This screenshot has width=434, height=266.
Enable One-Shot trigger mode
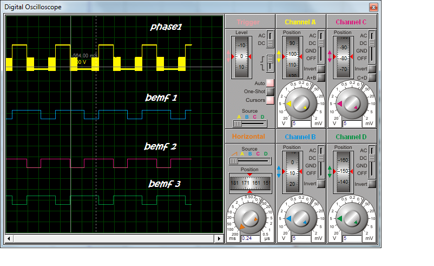point(270,92)
